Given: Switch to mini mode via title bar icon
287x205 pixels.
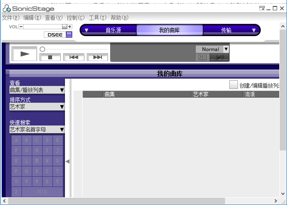Looking at the screenshot, I should 262,8.
